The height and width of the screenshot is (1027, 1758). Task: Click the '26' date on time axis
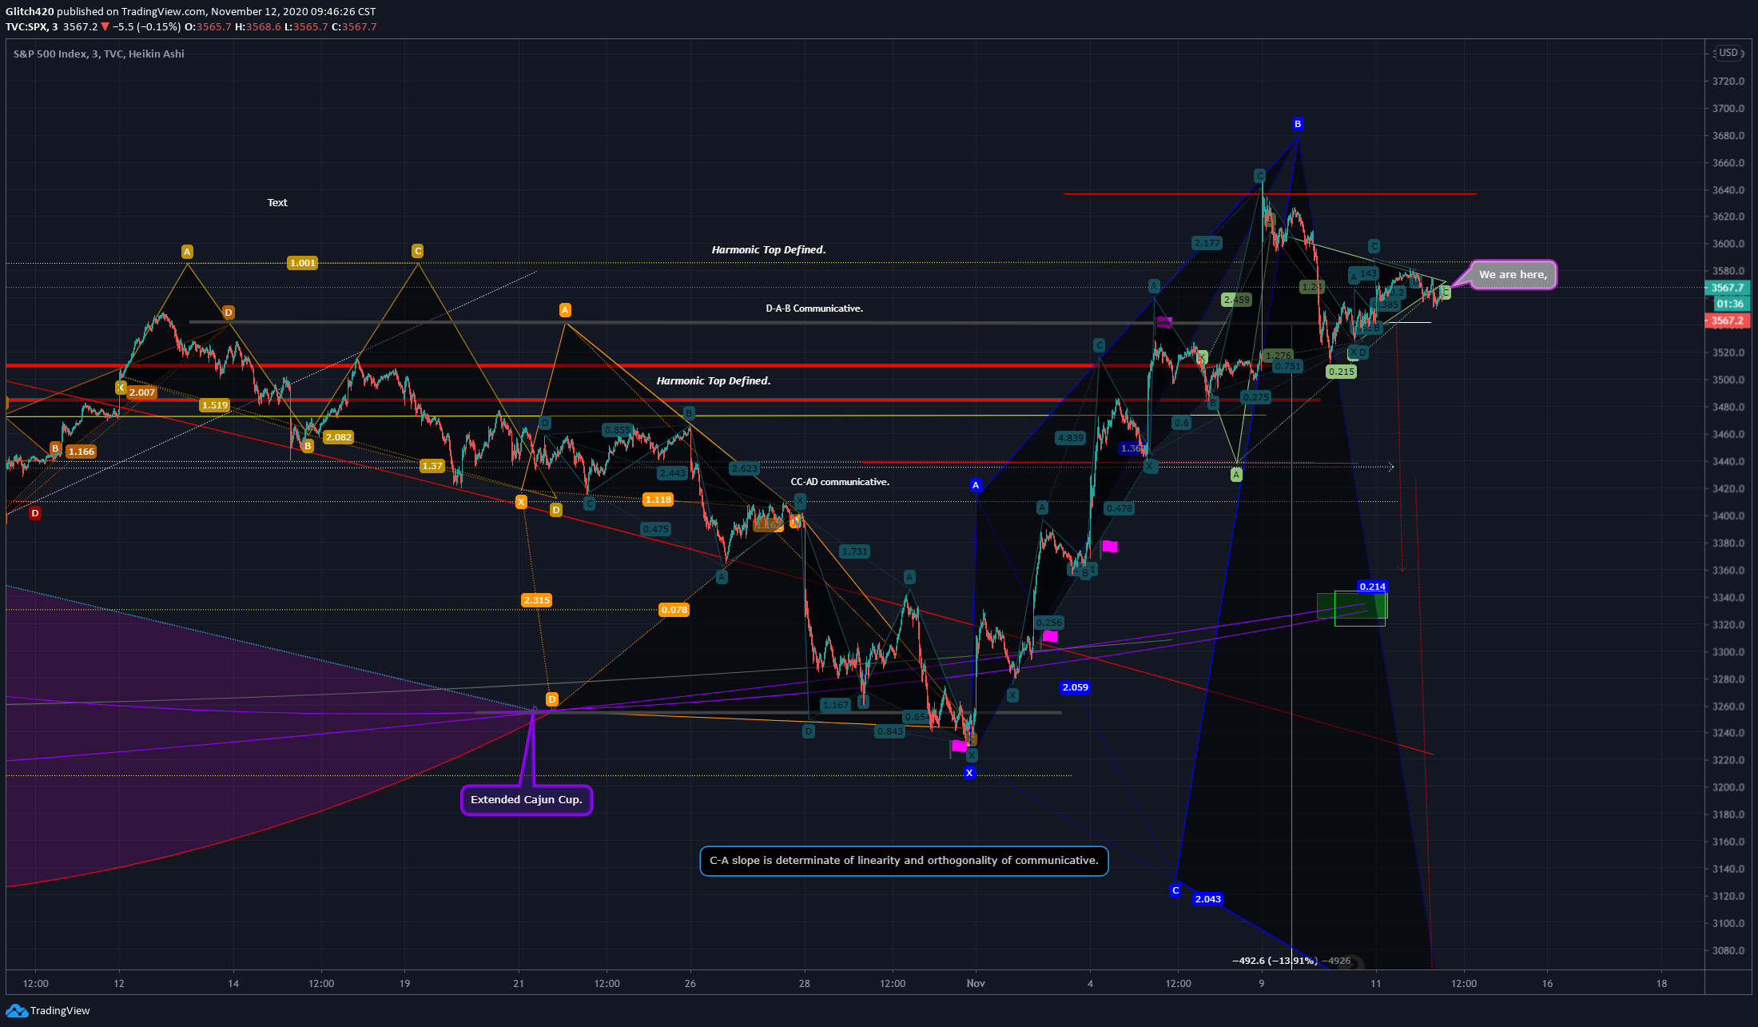coord(690,984)
